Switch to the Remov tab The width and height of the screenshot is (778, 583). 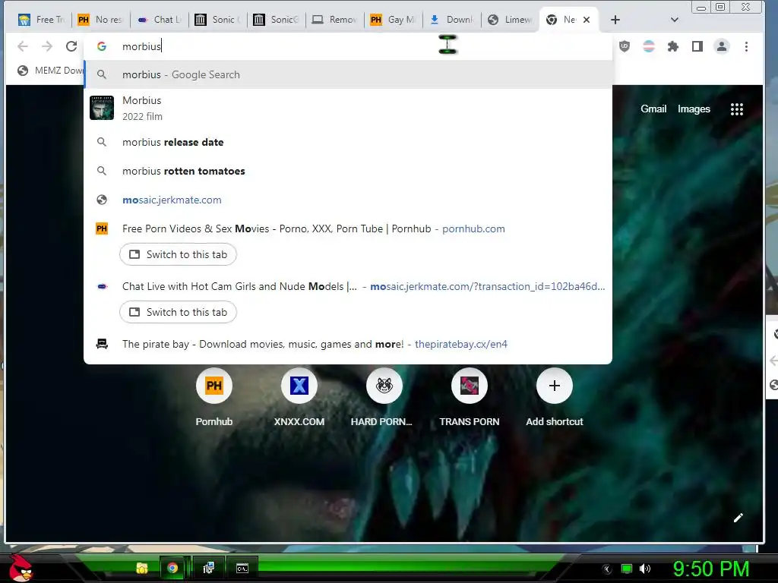[335, 20]
